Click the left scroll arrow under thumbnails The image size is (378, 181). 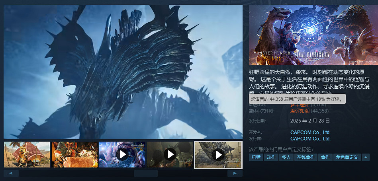11,173
